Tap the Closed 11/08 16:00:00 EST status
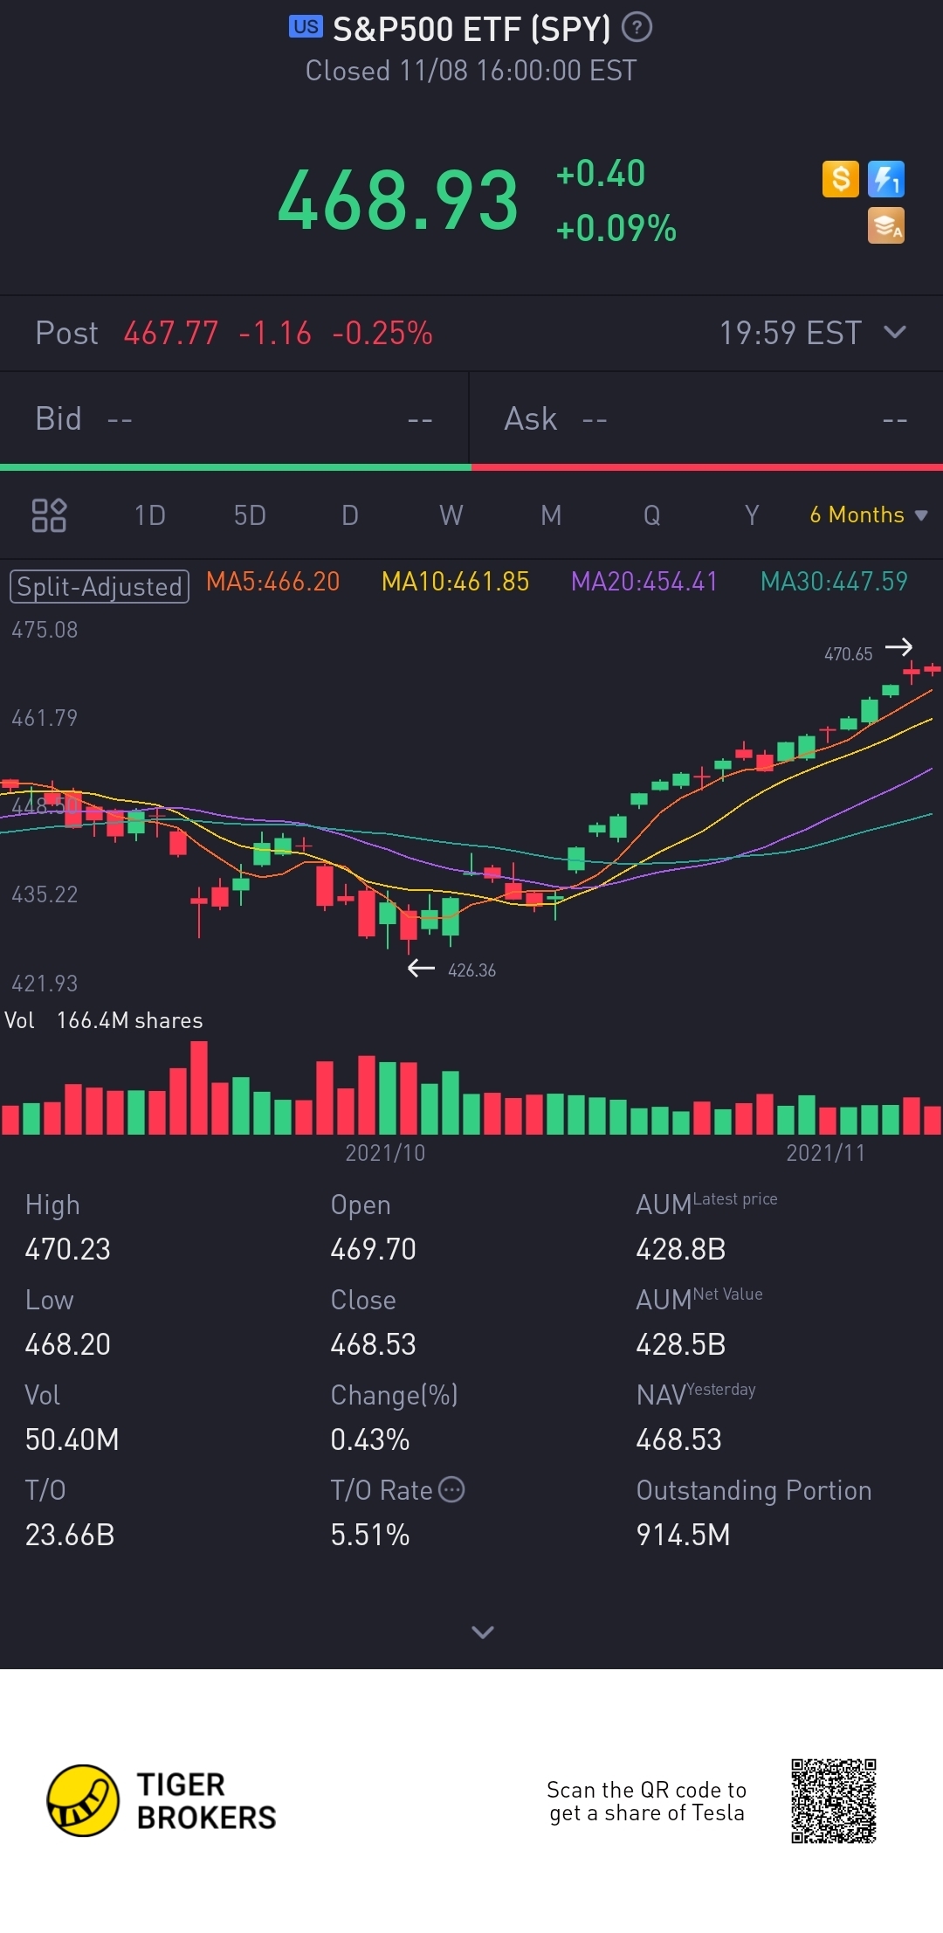Screen dimensions: 943x1933 (x=471, y=71)
